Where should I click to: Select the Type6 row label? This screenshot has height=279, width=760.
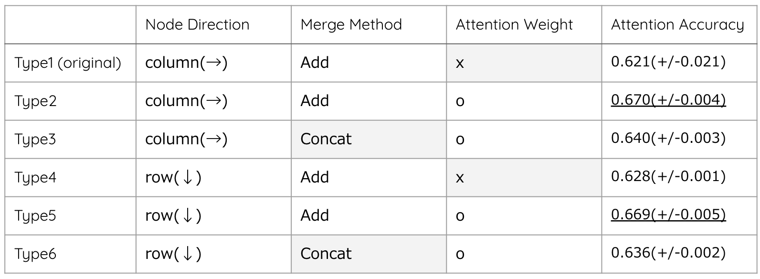click(35, 254)
